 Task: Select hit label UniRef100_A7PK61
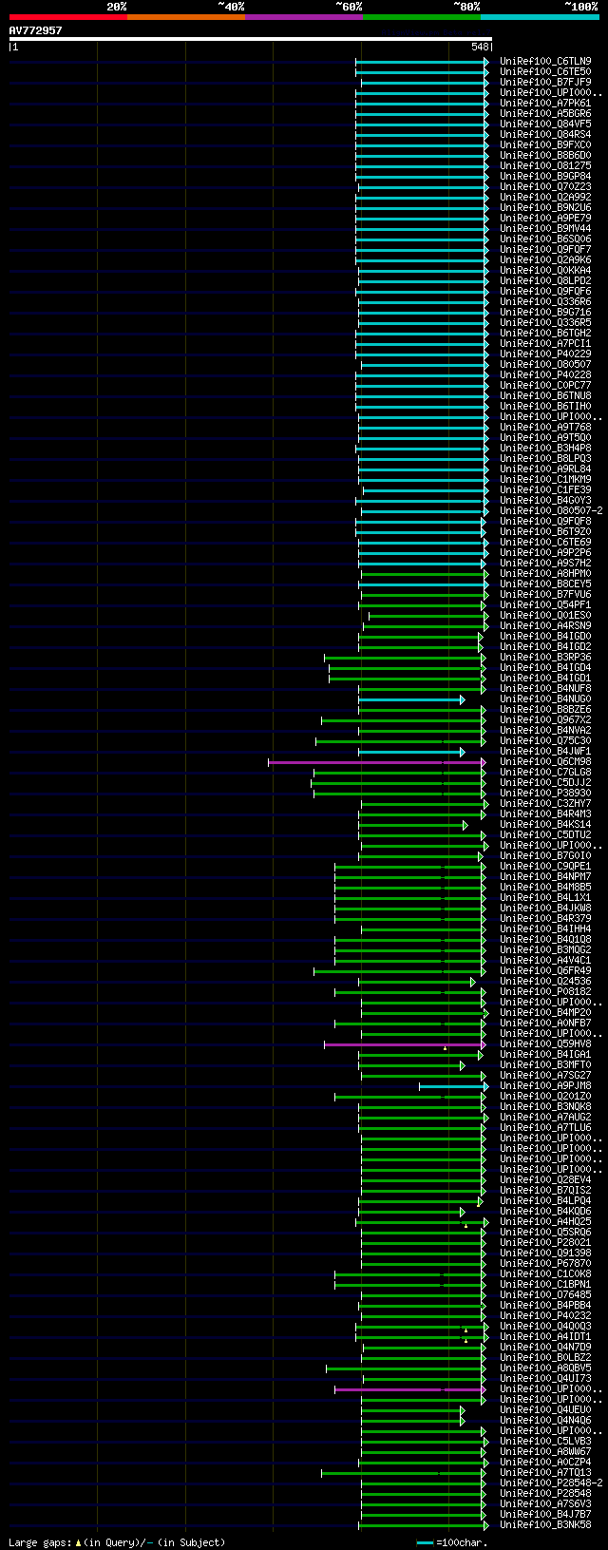point(545,103)
